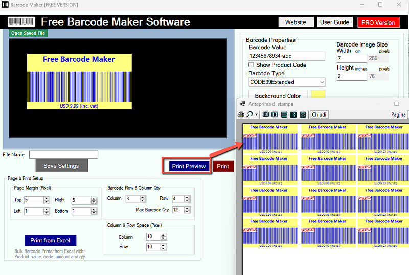Open the User Guide button

point(335,22)
